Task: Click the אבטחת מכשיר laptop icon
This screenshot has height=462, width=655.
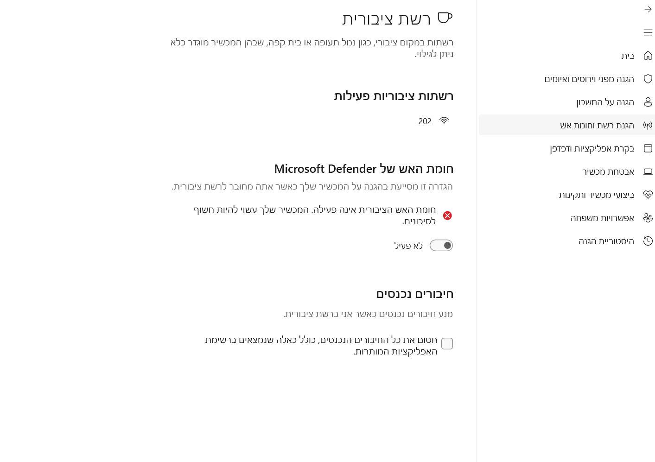Action: tap(648, 171)
